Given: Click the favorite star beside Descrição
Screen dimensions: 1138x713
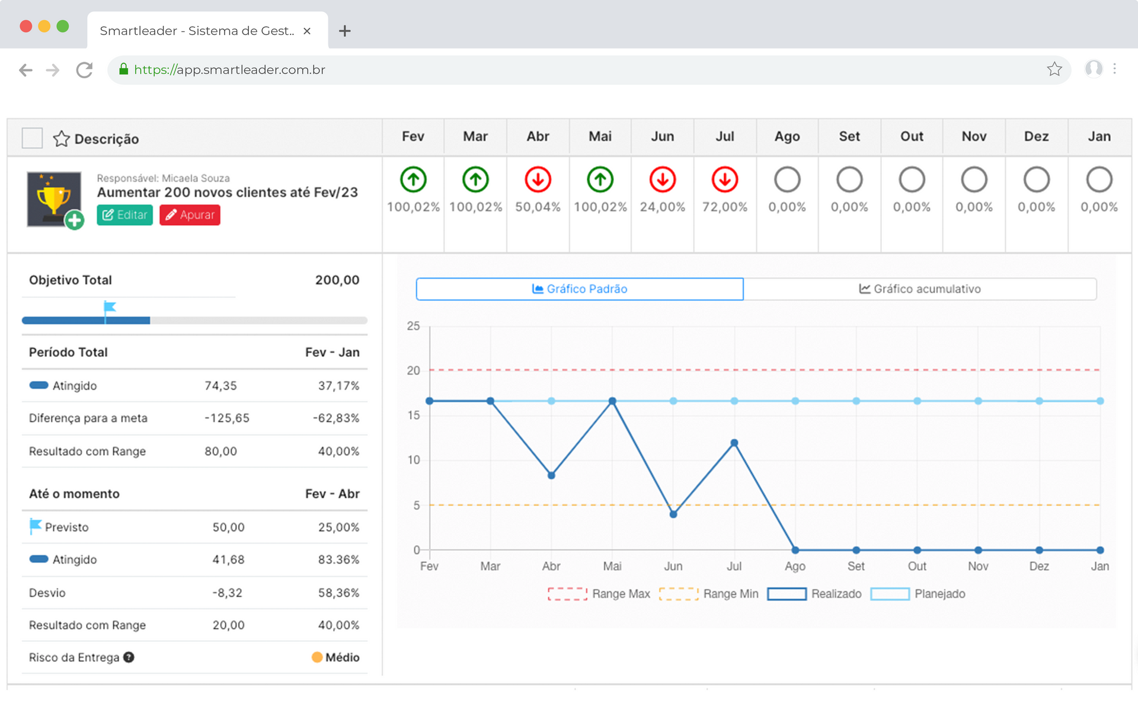Looking at the screenshot, I should (61, 139).
